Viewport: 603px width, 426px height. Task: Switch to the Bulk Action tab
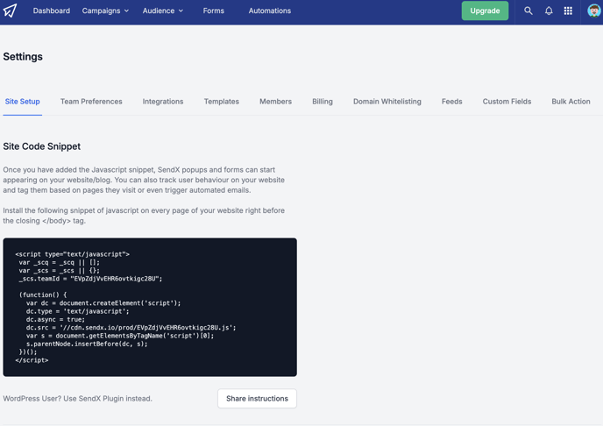click(x=571, y=102)
